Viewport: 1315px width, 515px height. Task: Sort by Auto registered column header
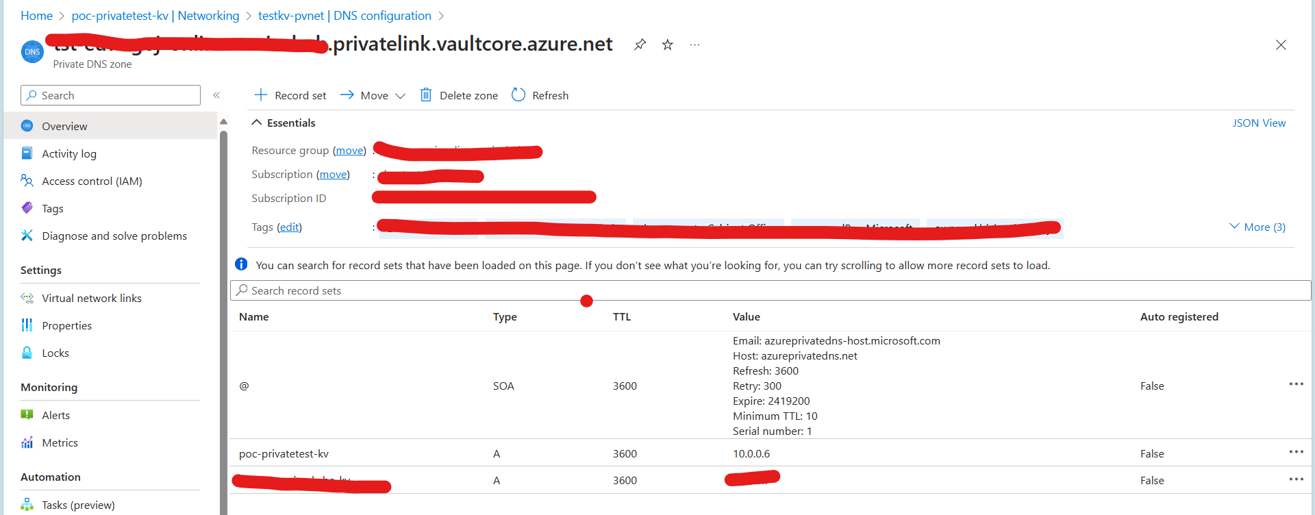(x=1179, y=316)
